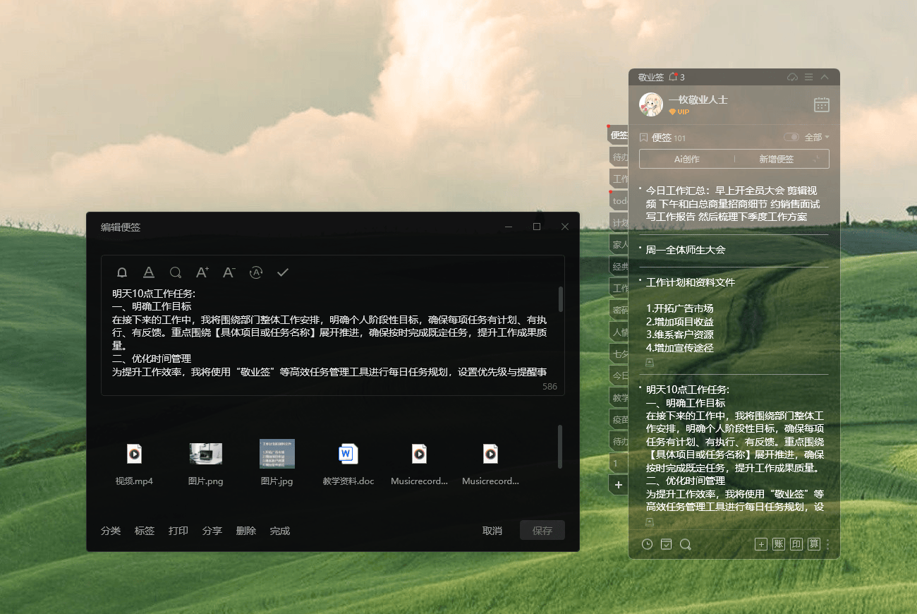Open the checked-calendar to-do icon in bottom bar
This screenshot has width=917, height=614.
point(666,544)
